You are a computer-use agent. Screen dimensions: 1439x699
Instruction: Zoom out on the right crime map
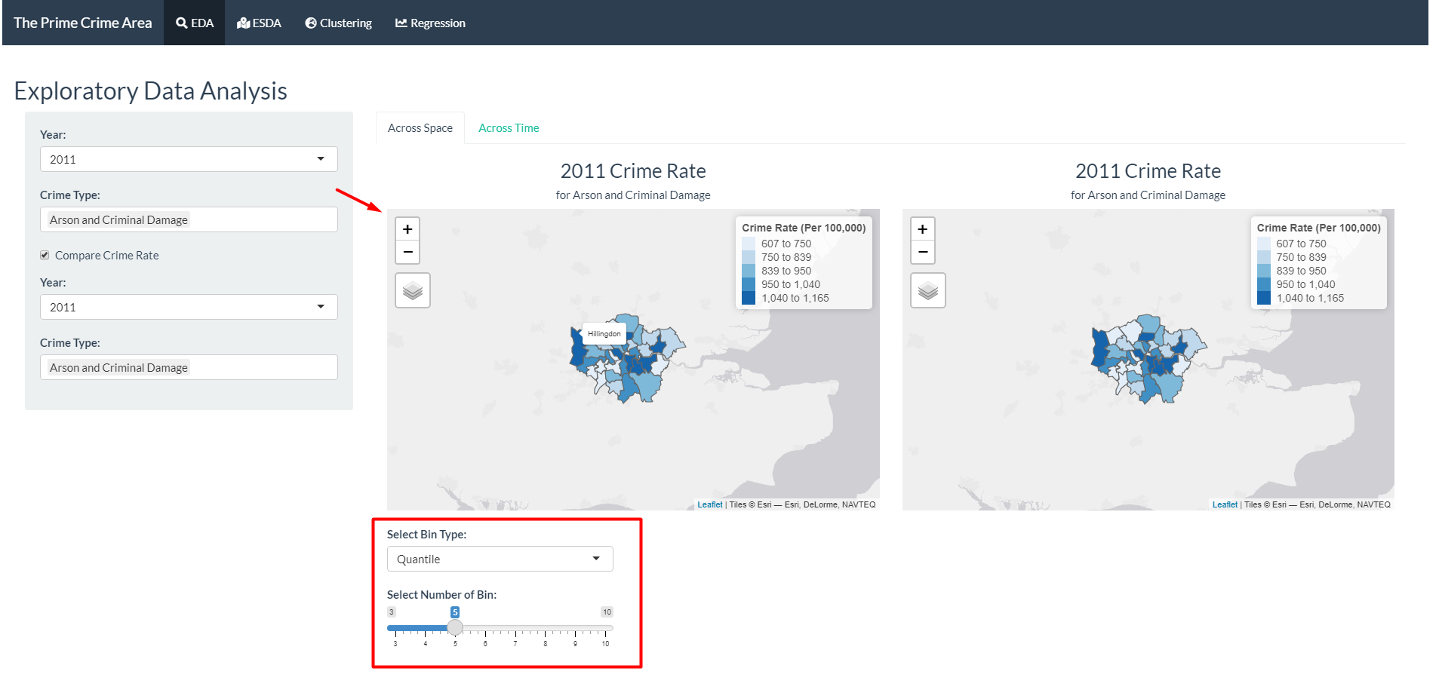pyautogui.click(x=922, y=252)
